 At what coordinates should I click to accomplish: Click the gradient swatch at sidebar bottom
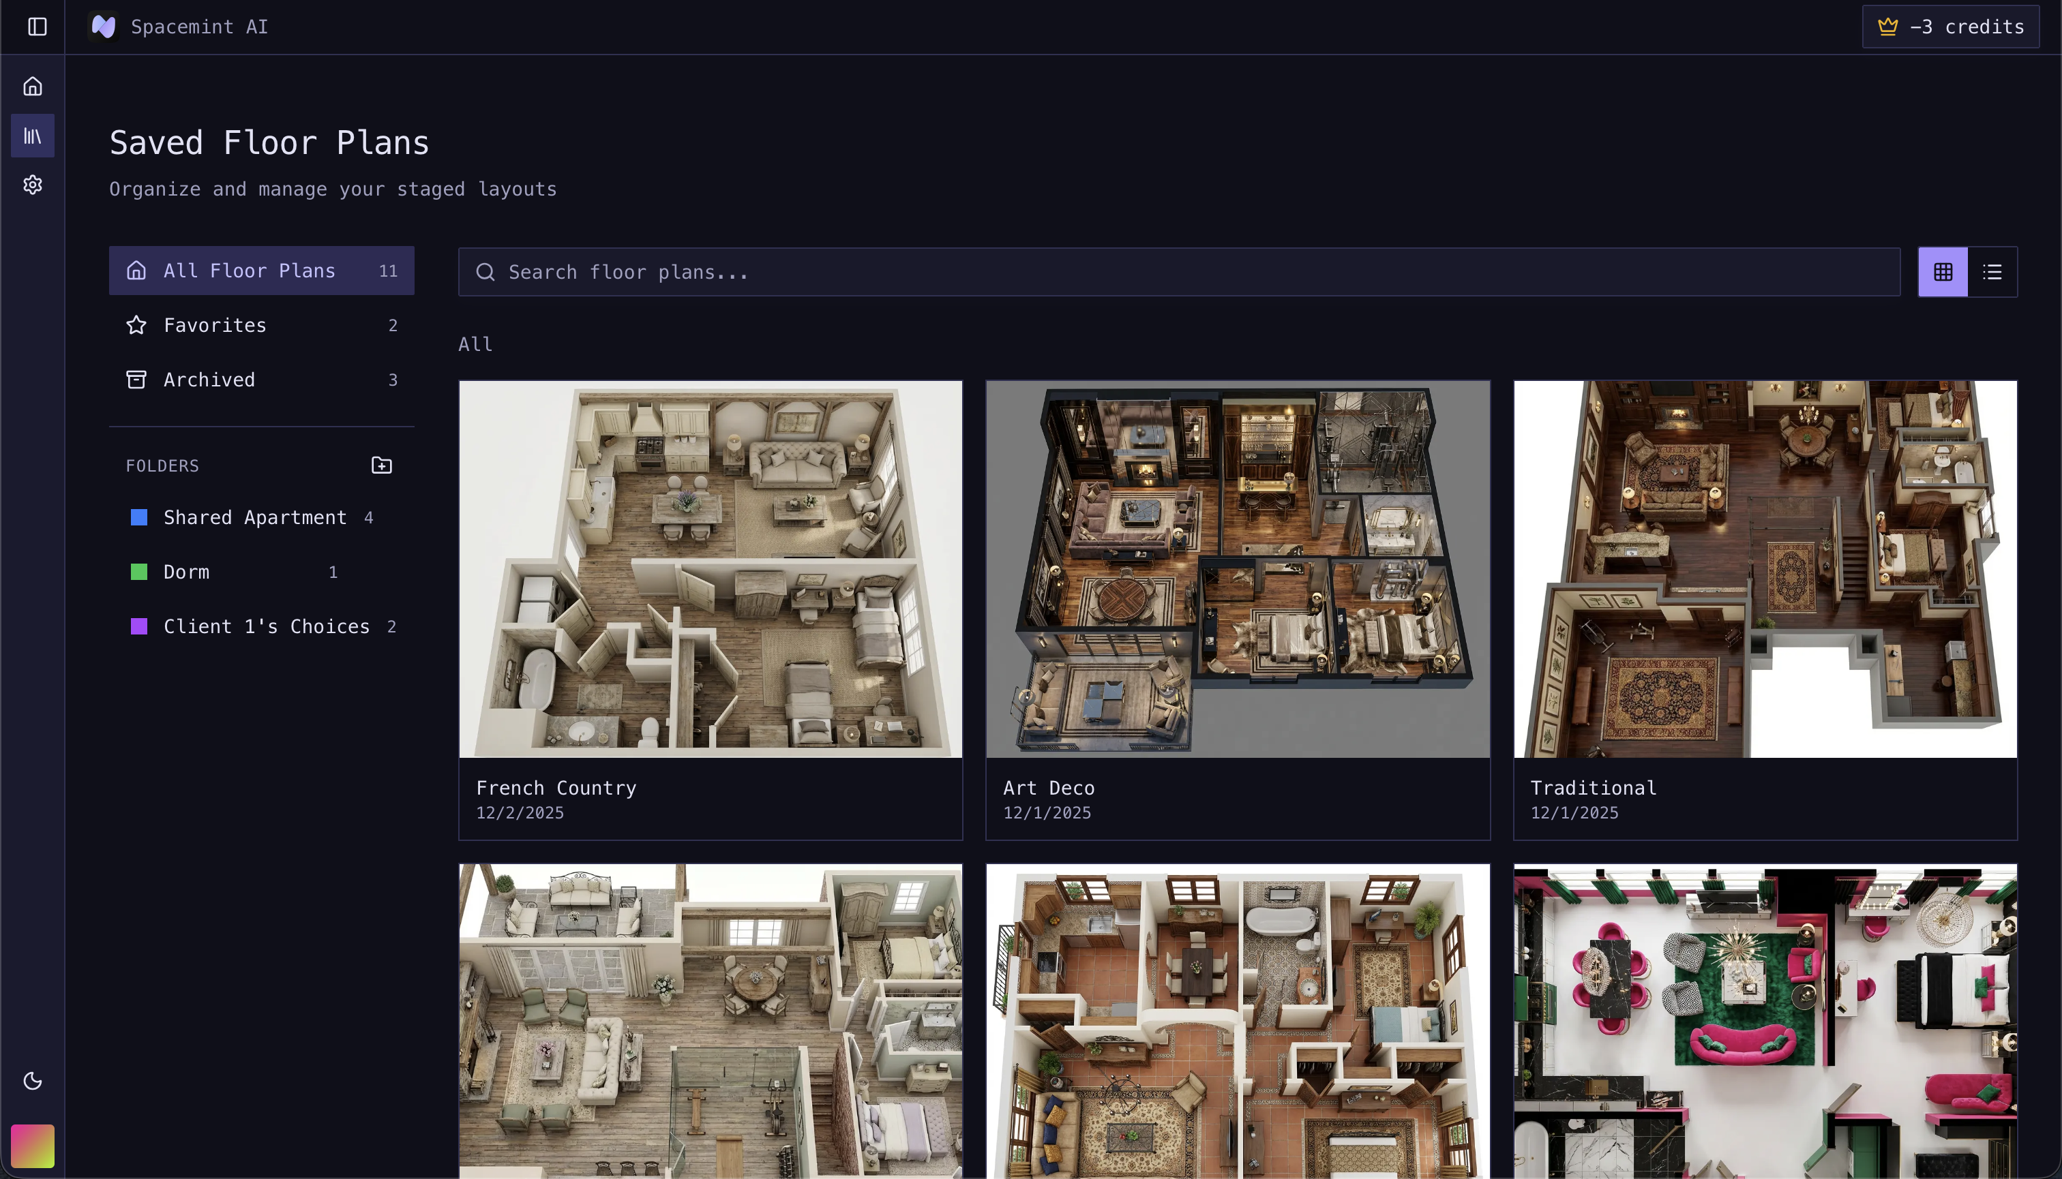(x=33, y=1145)
